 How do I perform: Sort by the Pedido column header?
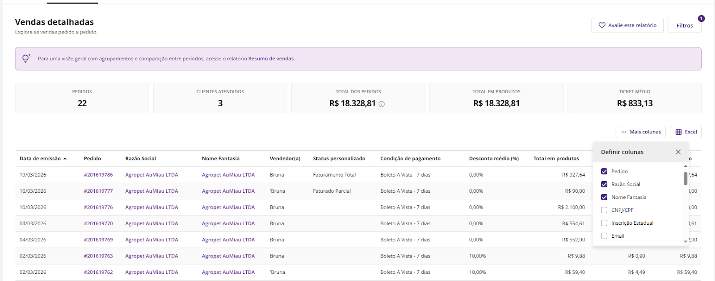[93, 159]
